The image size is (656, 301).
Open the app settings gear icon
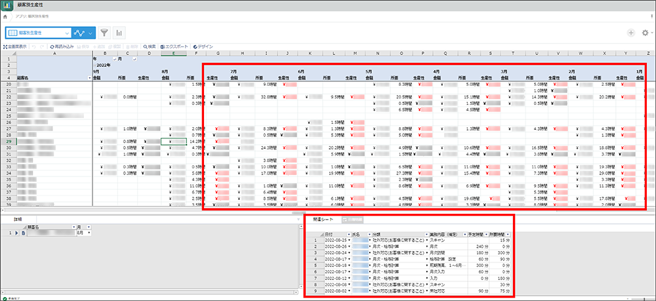(x=645, y=33)
